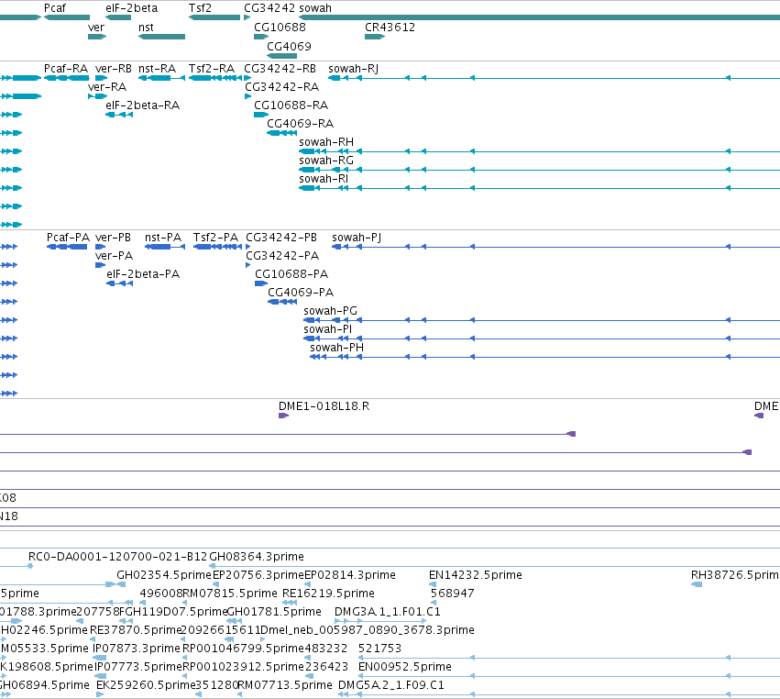
Task: Select the Tsf2-RA transcript label
Action: pyautogui.click(x=212, y=69)
